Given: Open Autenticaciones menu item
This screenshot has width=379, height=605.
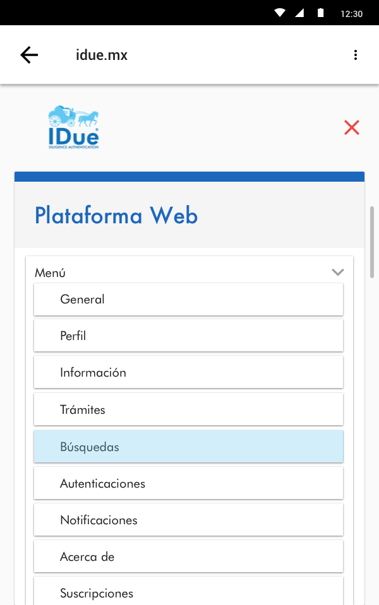Looking at the screenshot, I should click(x=188, y=484).
